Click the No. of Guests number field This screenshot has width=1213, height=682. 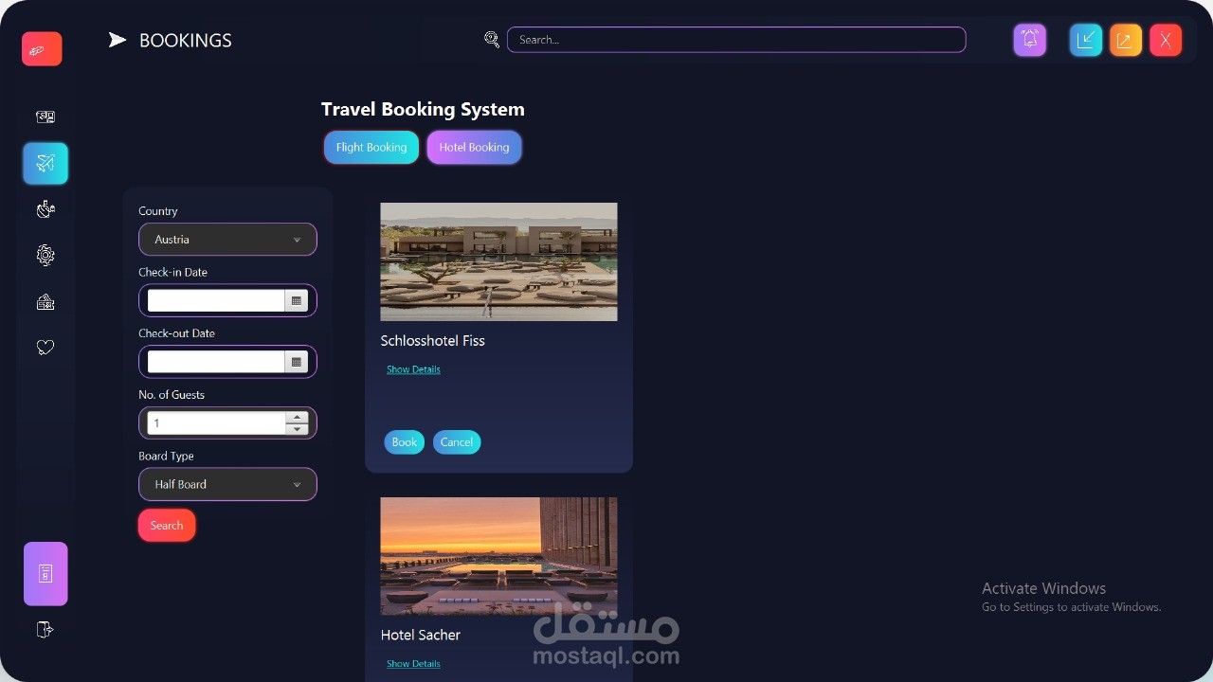[216, 423]
